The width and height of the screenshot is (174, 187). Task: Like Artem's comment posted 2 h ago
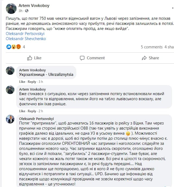22,111
